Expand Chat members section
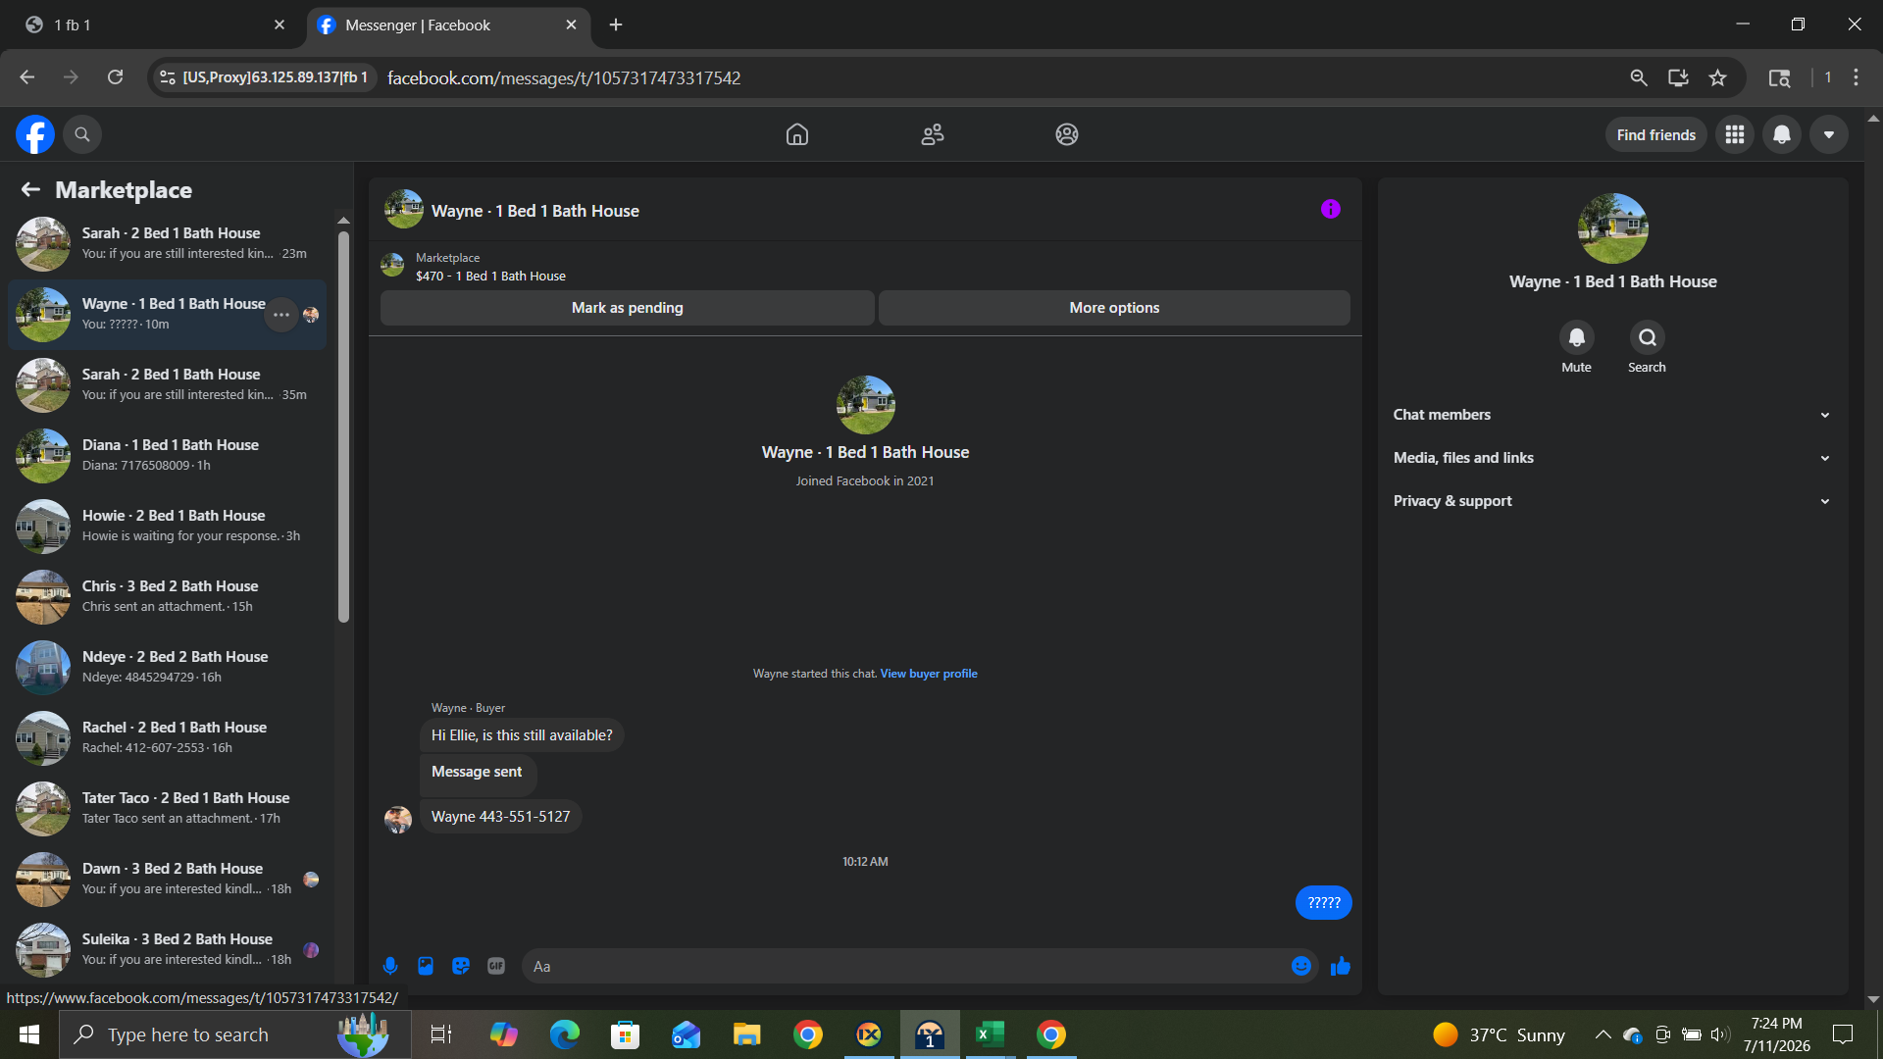The width and height of the screenshot is (1883, 1059). (x=1612, y=415)
